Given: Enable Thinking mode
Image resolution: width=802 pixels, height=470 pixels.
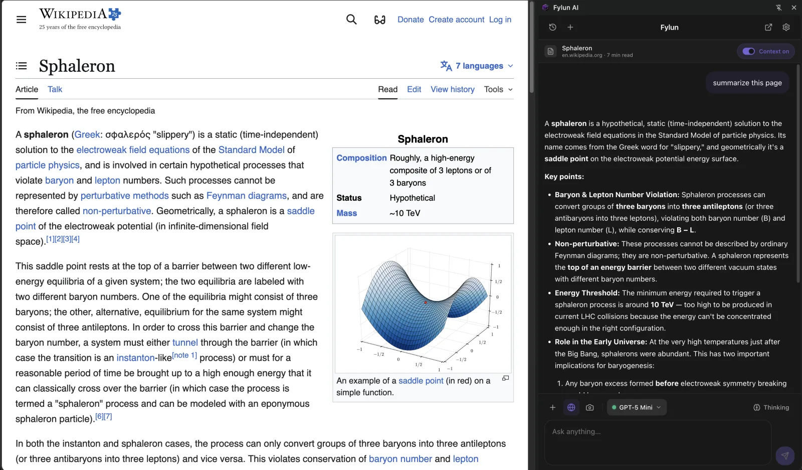Looking at the screenshot, I should point(771,407).
